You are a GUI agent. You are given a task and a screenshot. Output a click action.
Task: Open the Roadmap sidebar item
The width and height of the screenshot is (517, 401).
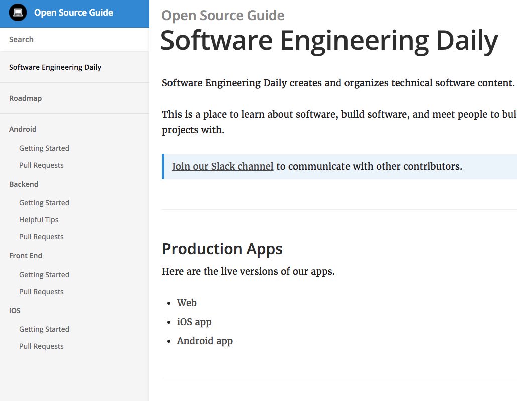pyautogui.click(x=26, y=98)
